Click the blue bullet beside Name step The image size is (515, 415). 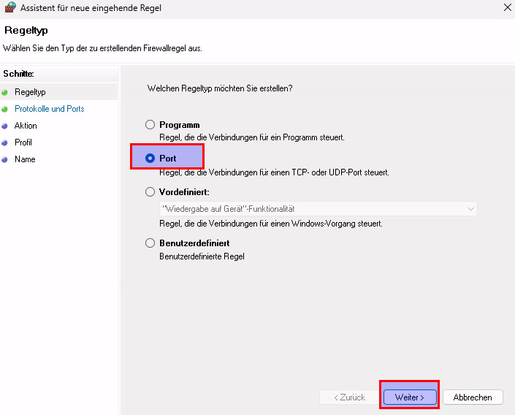(x=5, y=159)
